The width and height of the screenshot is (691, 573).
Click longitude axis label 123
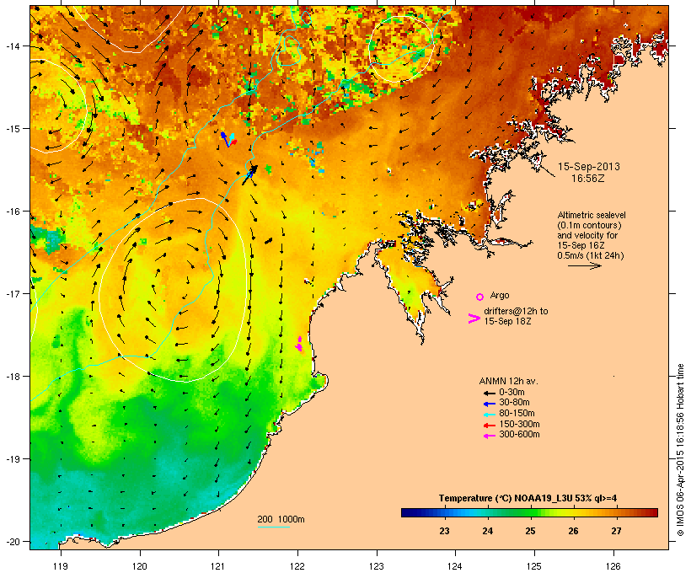(x=377, y=566)
